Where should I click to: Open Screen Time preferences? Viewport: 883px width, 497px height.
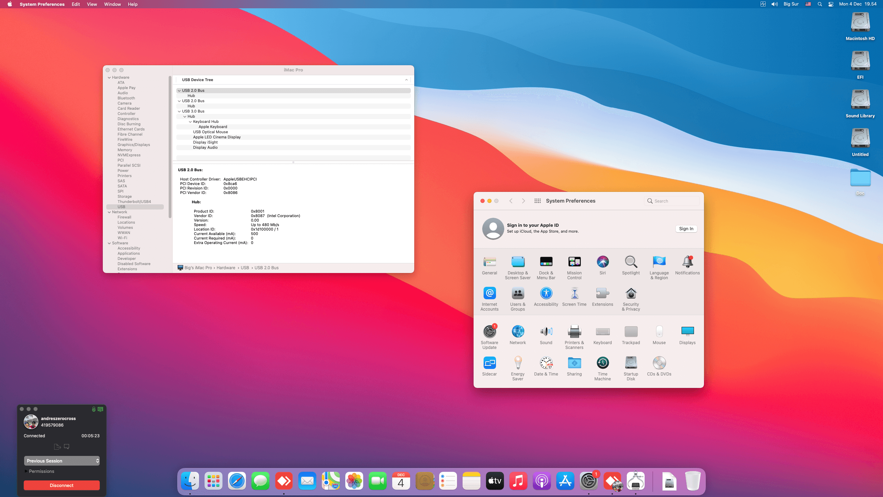[574, 297]
